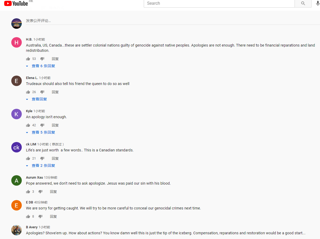Expand 6 replies under H.B.'s comment
The width and height of the screenshot is (320, 239).
point(41,66)
